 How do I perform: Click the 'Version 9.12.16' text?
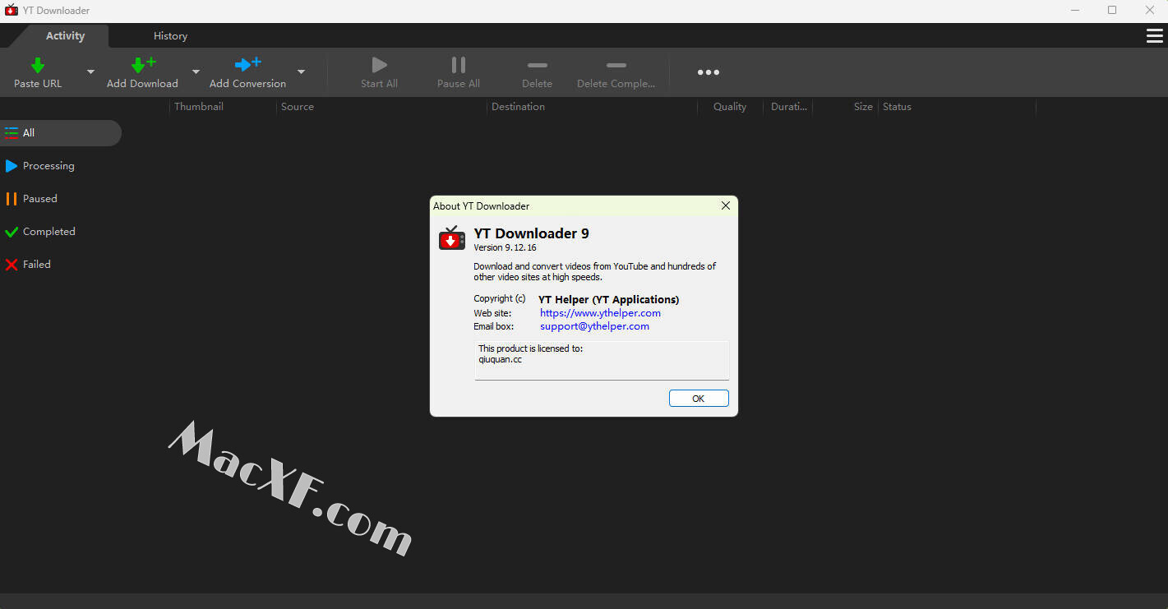(x=506, y=247)
